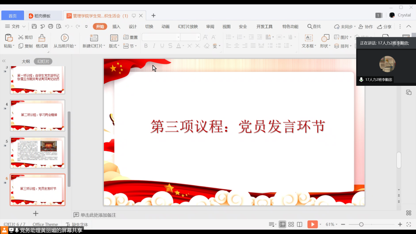Expand the 新建幻灯片 dropdown
The height and width of the screenshot is (234, 416).
[x=104, y=46]
